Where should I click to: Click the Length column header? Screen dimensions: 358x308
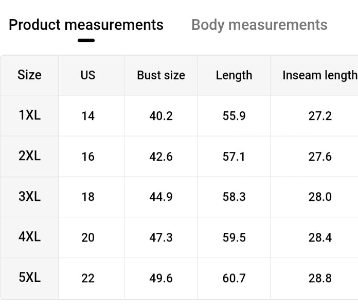coord(234,75)
